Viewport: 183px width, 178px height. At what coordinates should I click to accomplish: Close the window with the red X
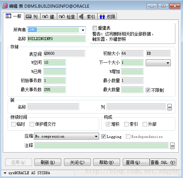point(175,6)
